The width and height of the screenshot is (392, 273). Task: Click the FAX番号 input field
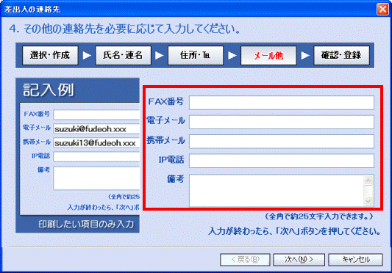click(x=282, y=103)
